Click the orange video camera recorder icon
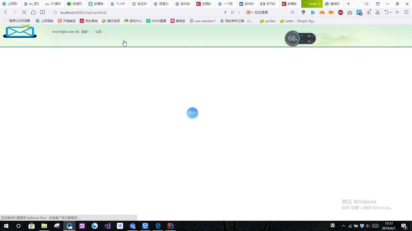 pos(331,12)
